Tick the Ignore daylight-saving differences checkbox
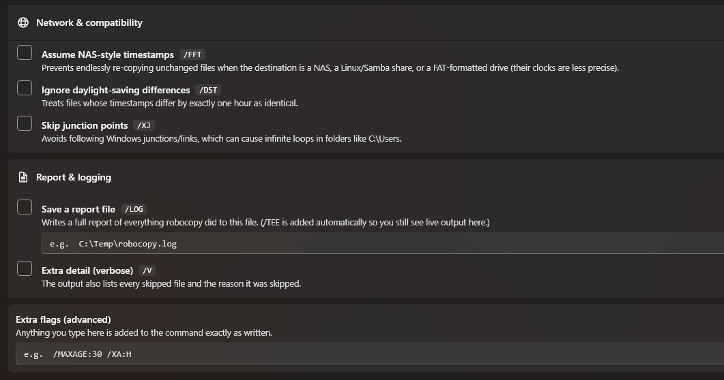 coord(25,88)
